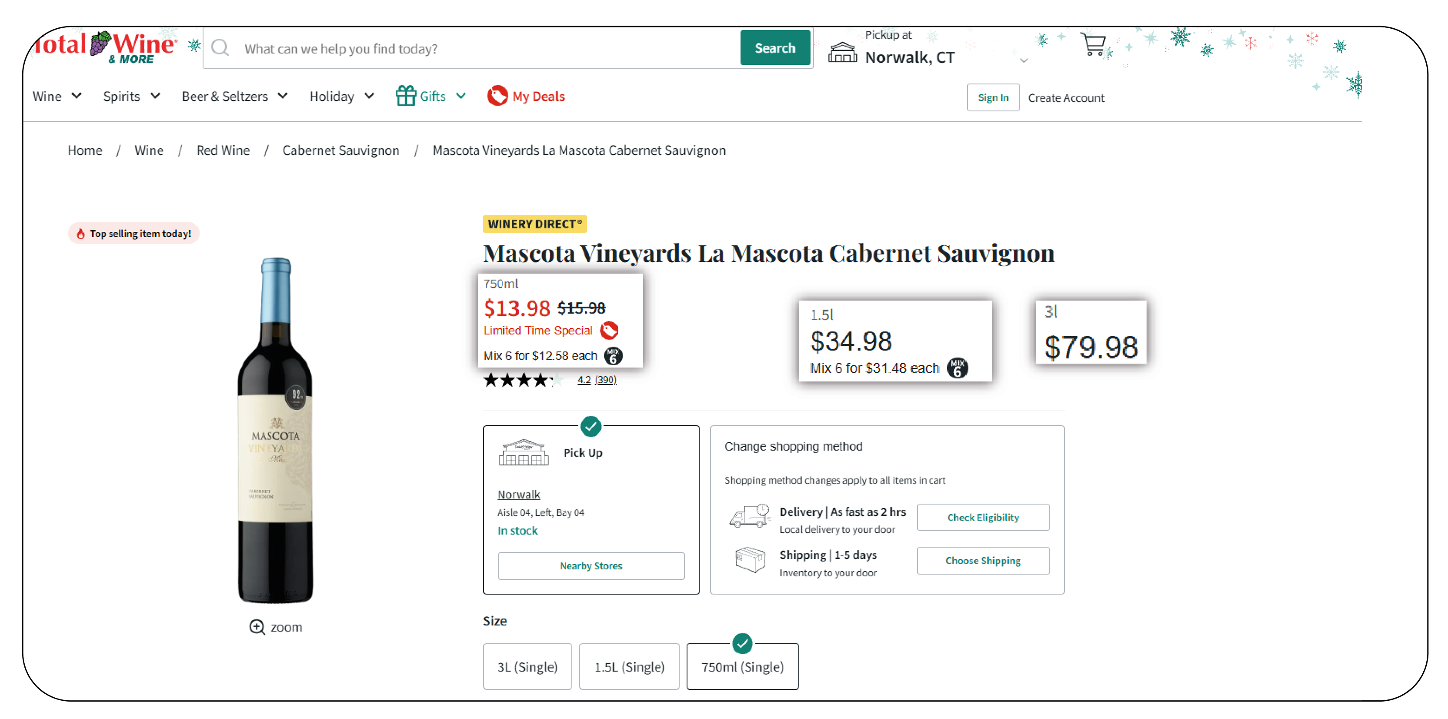The height and width of the screenshot is (719, 1448).
Task: Click the WINERY DIRECT badge
Action: 534,224
